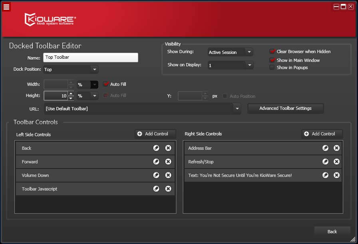Remove the Back control from left side
The image size is (358, 244).
[168, 148]
